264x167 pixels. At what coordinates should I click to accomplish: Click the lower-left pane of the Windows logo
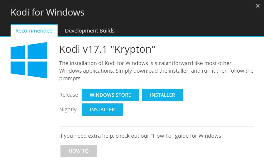18,67
